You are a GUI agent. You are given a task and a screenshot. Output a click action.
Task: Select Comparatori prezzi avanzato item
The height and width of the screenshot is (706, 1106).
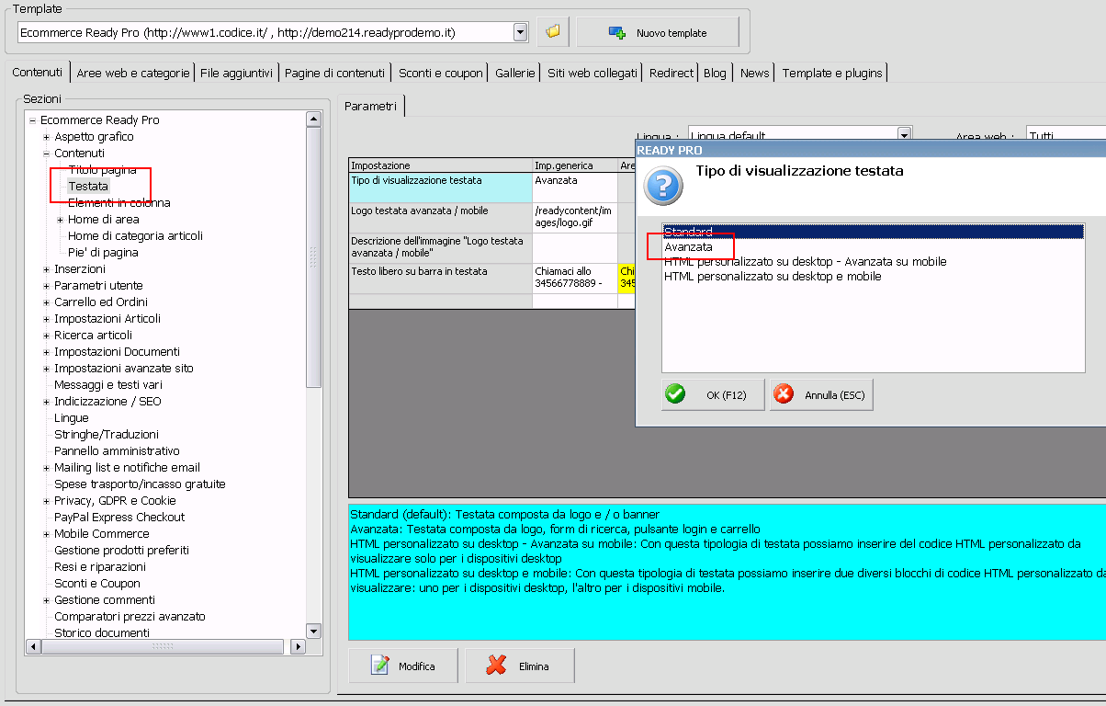[130, 616]
